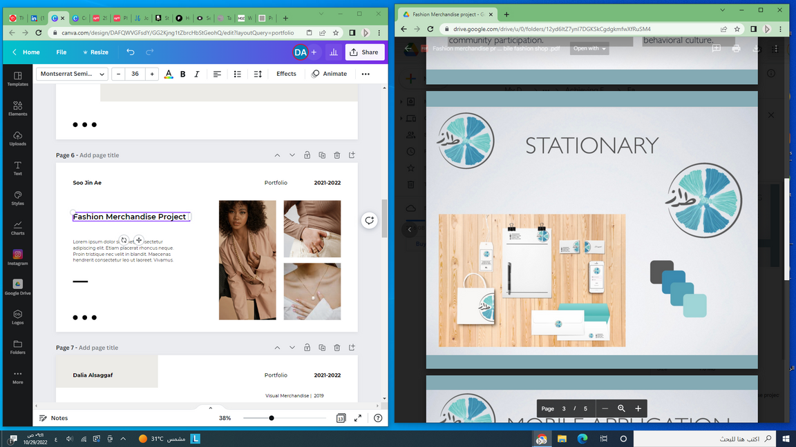Zoom out in the Drive PDF viewer

[605, 408]
